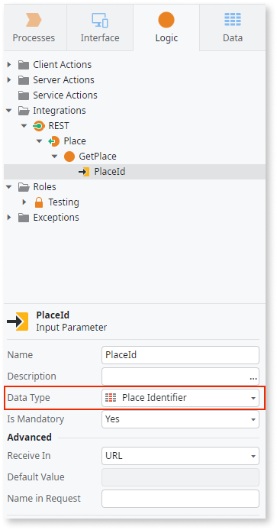Expand the Client Actions folder
Screen dimensions: 277x530
tap(9, 65)
